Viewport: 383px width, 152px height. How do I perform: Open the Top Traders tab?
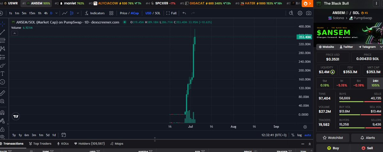tap(40, 143)
